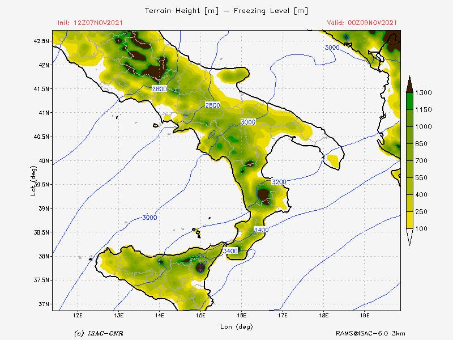Click the '38.5N' latitude tick label
The width and height of the screenshot is (453, 340).
coord(41,232)
